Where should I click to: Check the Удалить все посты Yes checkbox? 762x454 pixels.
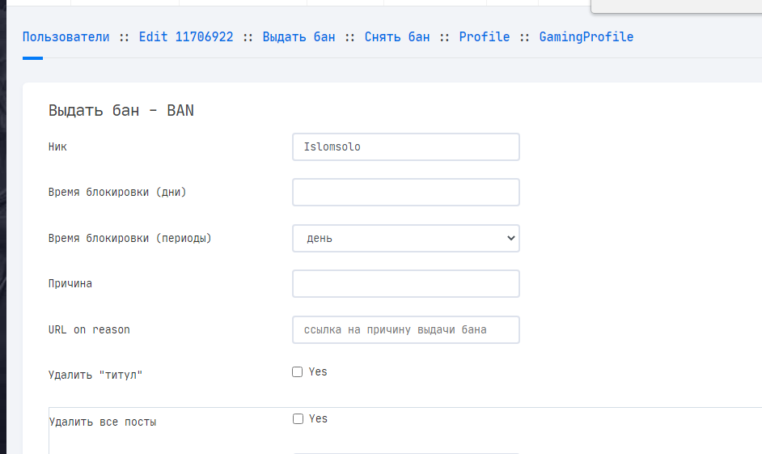(298, 419)
